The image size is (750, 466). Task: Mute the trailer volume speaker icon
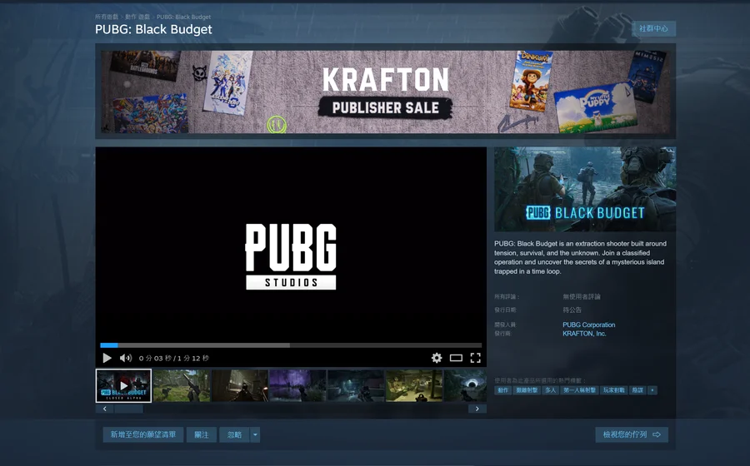126,358
